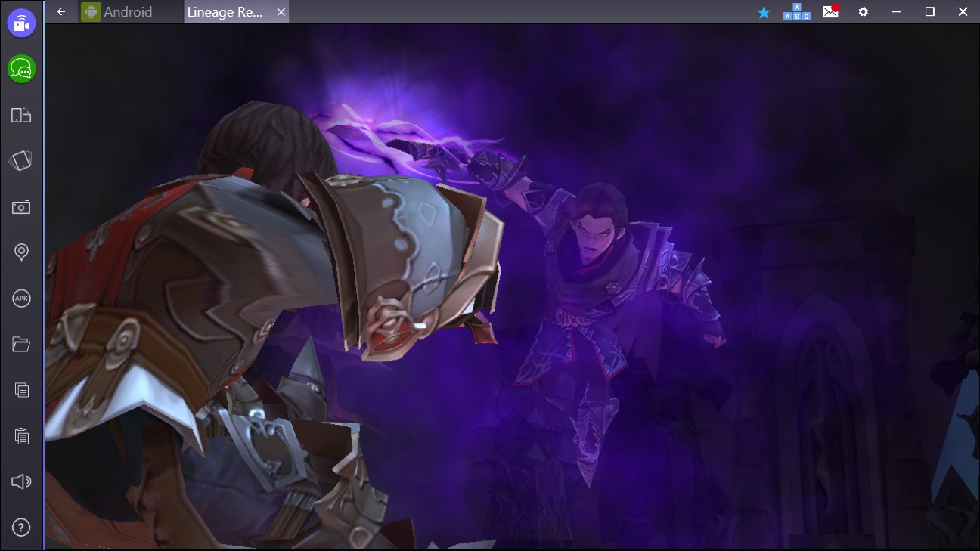Open the WASD keyboard mapping icon
Screen dimensions: 980x551
pyautogui.click(x=797, y=12)
